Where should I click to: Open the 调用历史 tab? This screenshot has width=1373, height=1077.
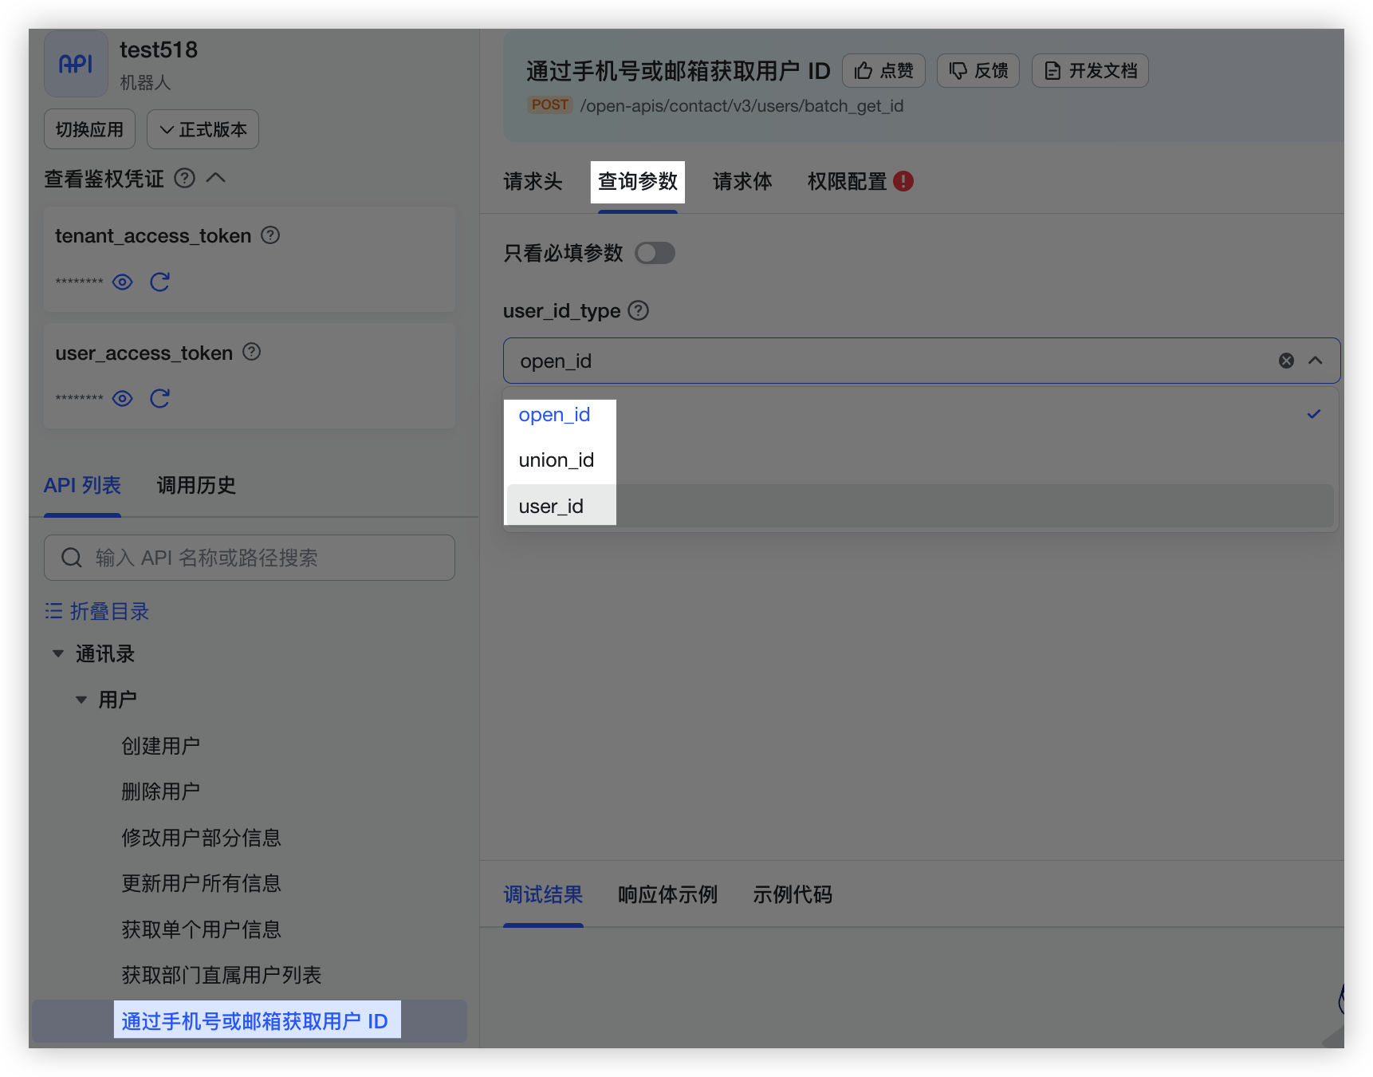tap(196, 485)
